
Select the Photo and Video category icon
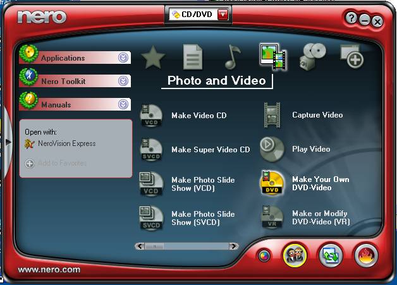[273, 57]
